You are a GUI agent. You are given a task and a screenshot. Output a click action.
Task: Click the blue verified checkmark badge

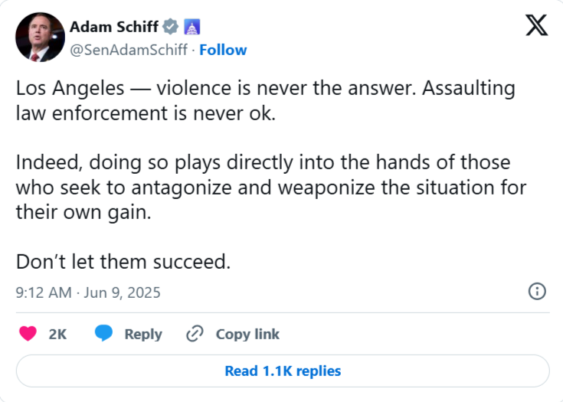[170, 27]
